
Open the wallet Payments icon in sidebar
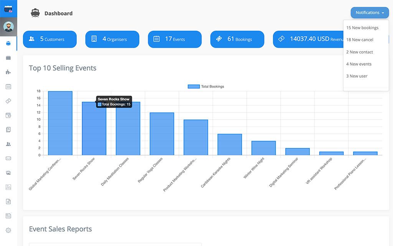click(8, 115)
